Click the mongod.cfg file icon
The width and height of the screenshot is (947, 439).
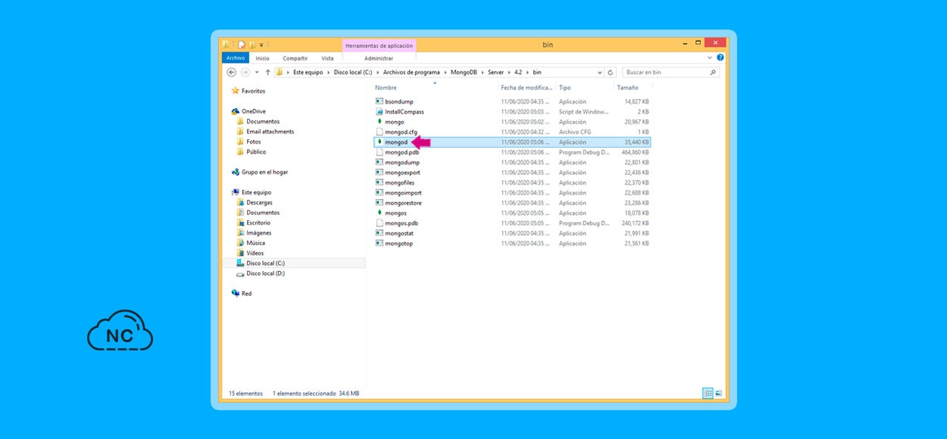[x=380, y=132]
